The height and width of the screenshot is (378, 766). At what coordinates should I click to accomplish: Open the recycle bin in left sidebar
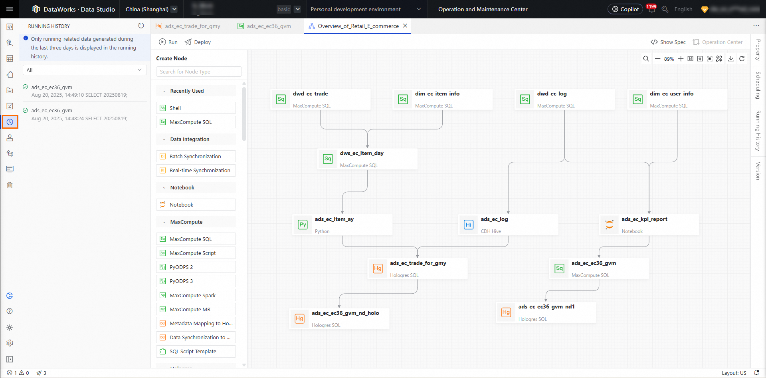click(10, 185)
